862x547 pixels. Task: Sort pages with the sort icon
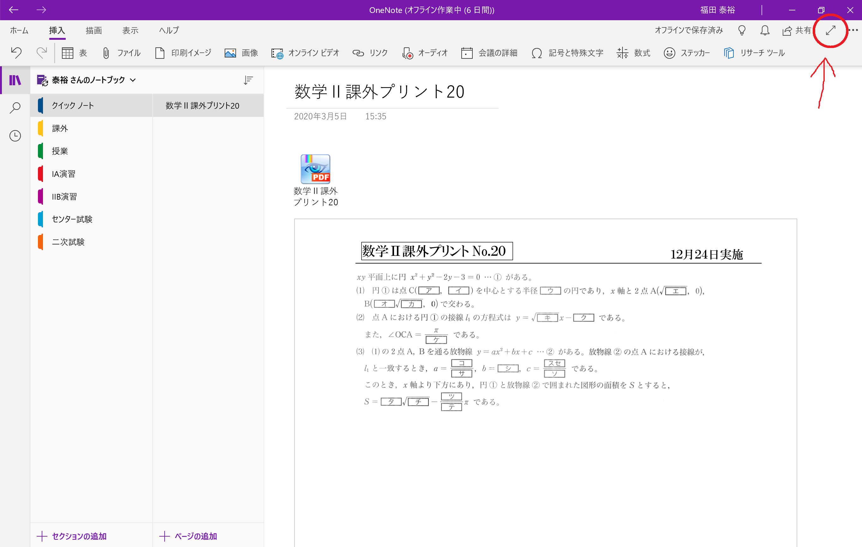pyautogui.click(x=248, y=80)
